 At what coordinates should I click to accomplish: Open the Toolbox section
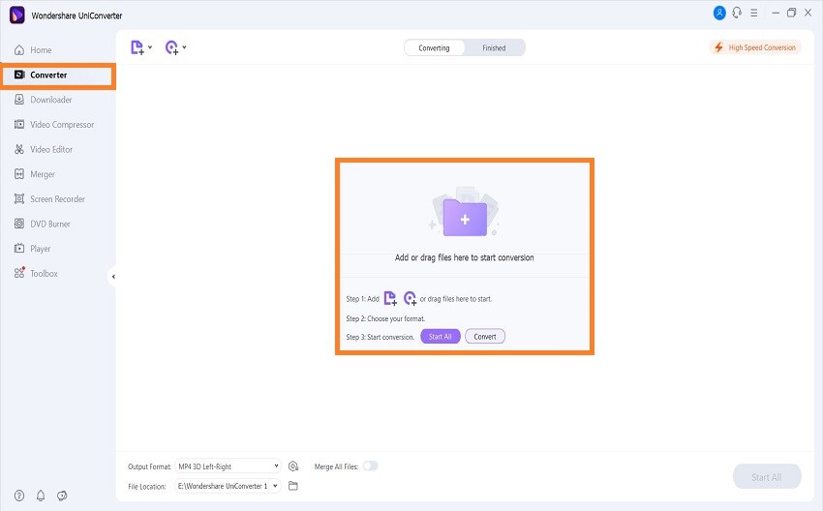tap(36, 273)
